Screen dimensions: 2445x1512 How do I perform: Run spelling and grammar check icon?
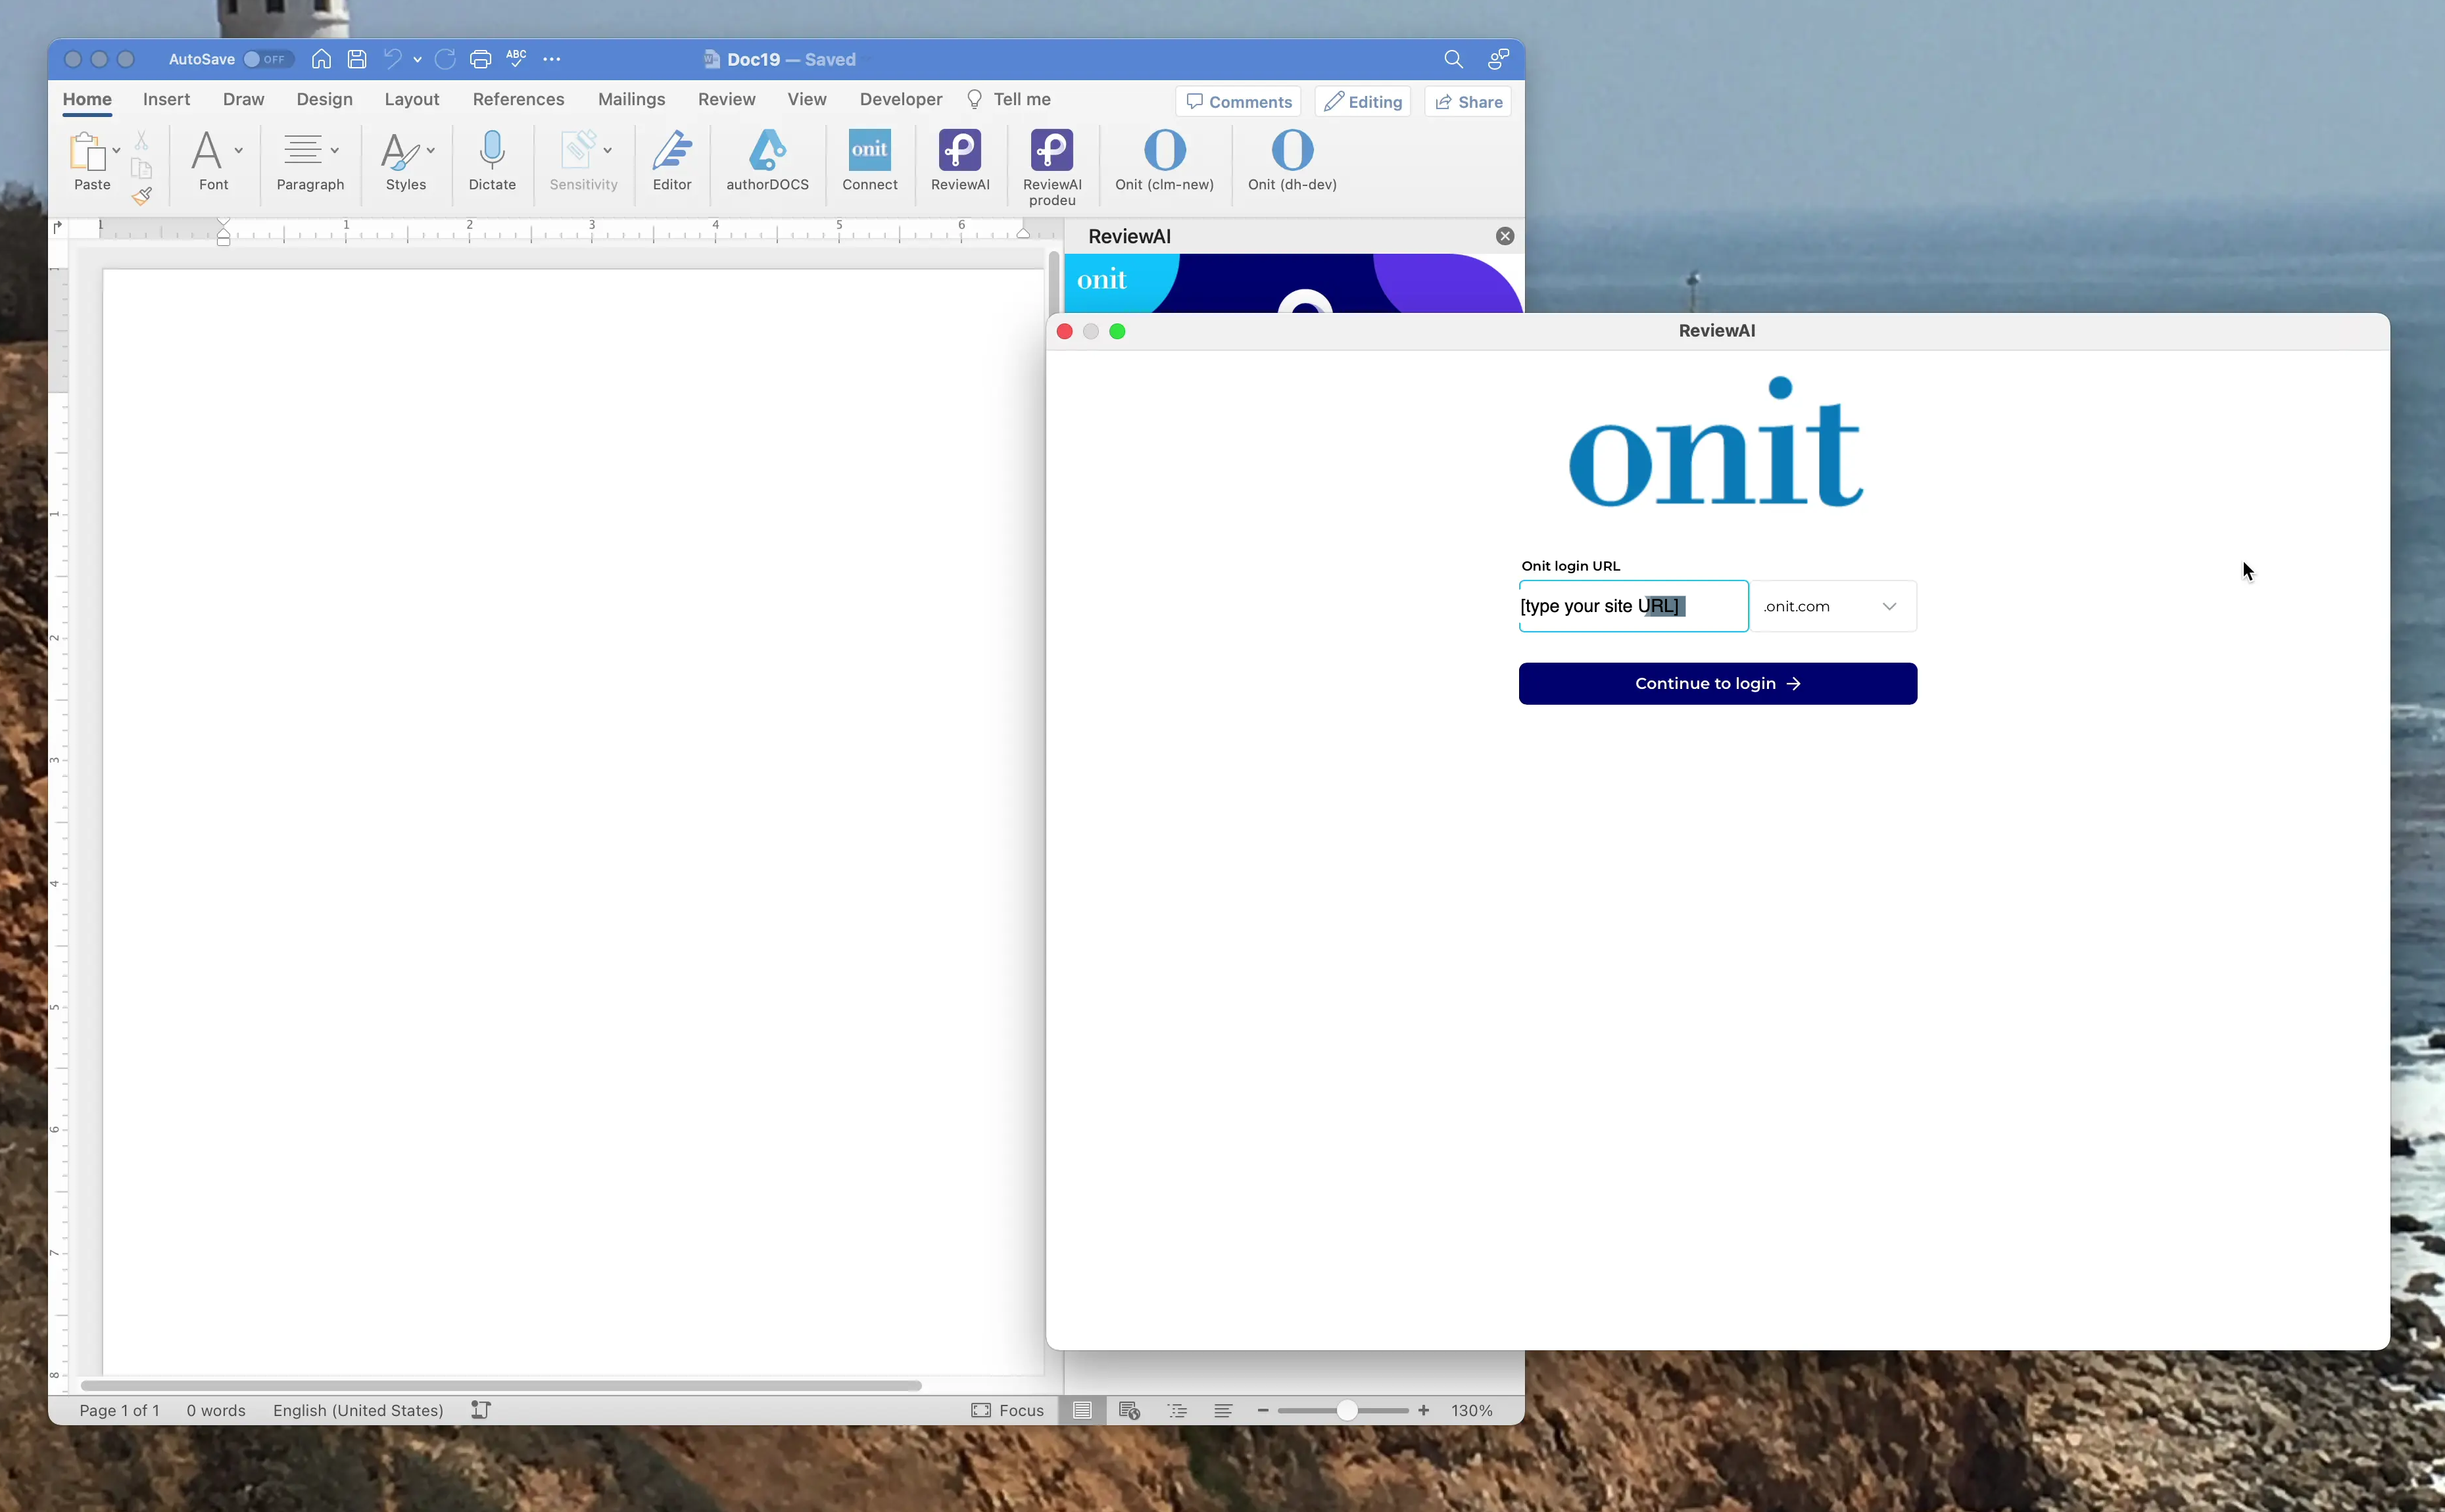pos(516,58)
